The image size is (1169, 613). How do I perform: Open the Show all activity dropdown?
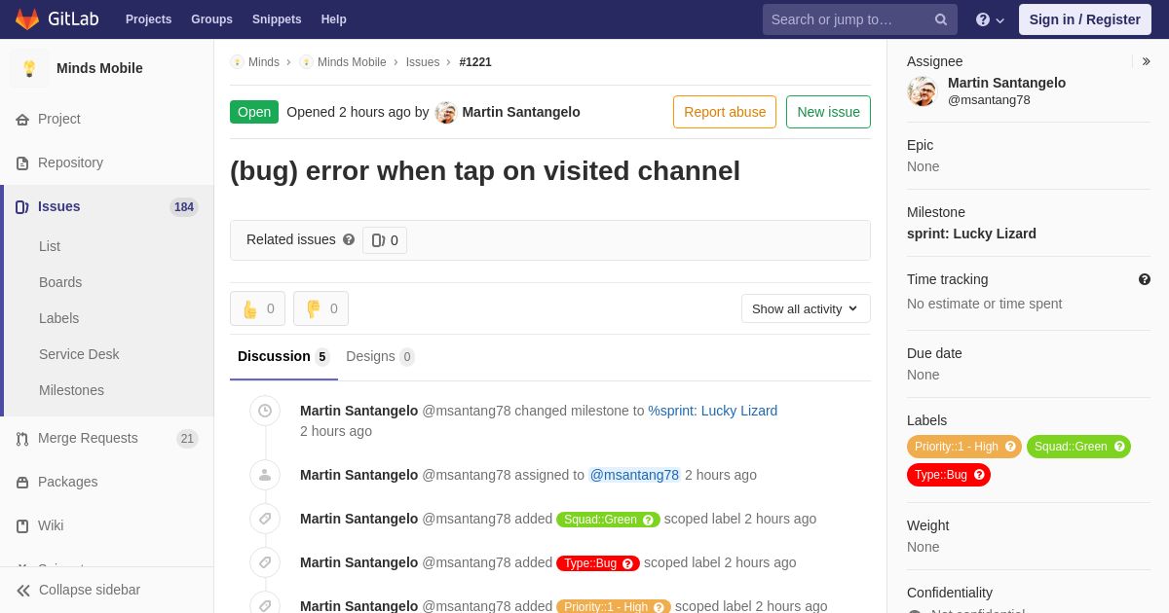click(806, 308)
